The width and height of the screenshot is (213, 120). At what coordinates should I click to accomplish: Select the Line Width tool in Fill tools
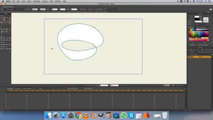pyautogui.click(x=1, y=32)
